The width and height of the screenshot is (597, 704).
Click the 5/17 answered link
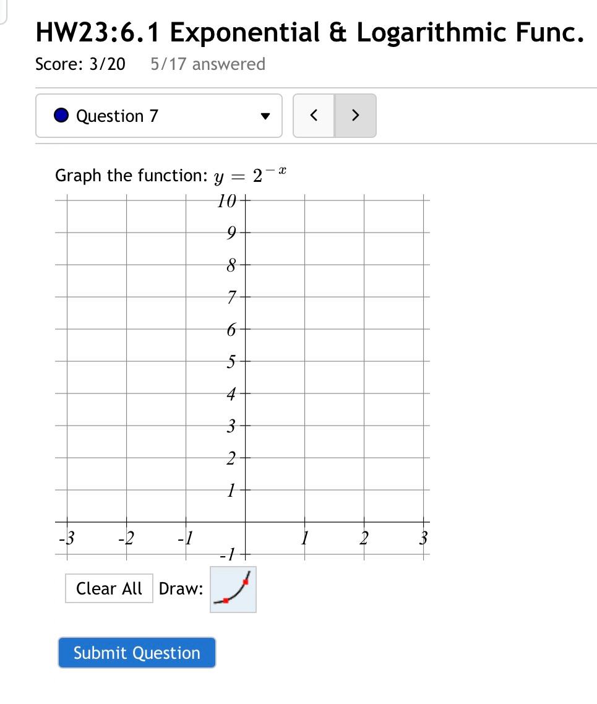pos(207,64)
